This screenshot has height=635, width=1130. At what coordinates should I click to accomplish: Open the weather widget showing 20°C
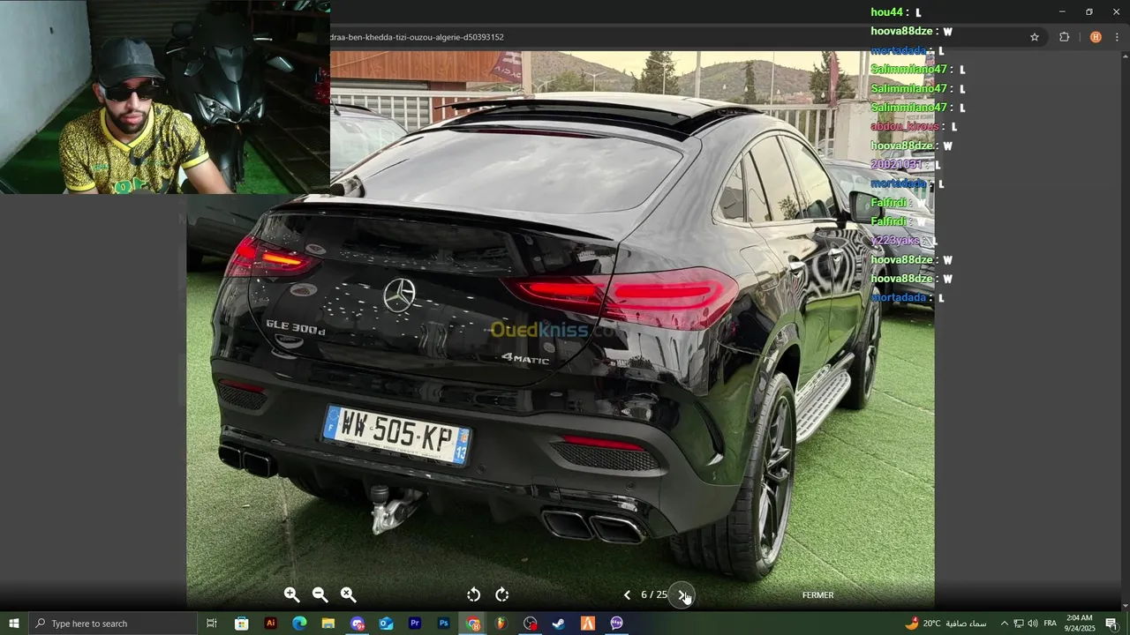tap(945, 624)
